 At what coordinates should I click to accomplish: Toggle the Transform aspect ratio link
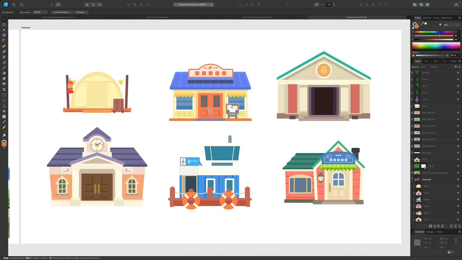(456, 241)
